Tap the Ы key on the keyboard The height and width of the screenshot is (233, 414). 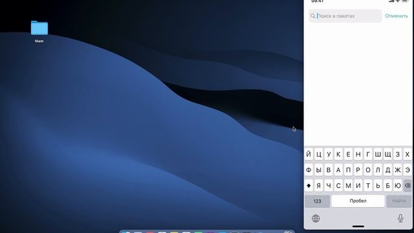[319, 170]
